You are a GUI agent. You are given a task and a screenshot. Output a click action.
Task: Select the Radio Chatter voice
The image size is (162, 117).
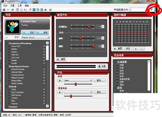(x=17, y=83)
